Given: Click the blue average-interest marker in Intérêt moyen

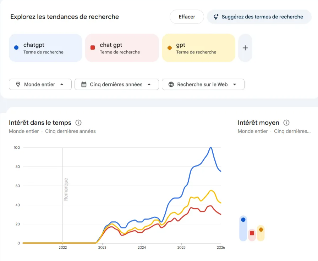Looking at the screenshot, I should (243, 220).
